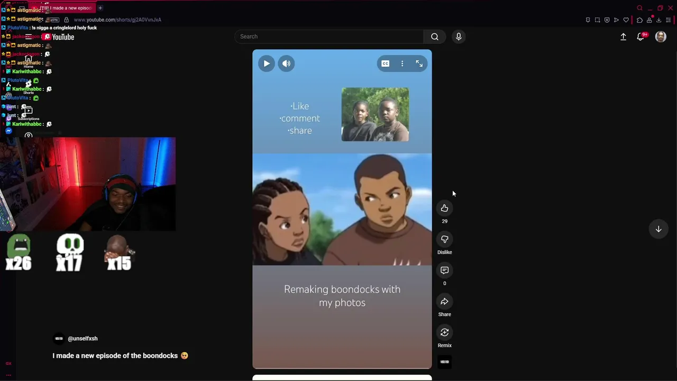Screen dimensions: 677x381
Task: Enter fullscreen mode on the Short
Action: pos(419,63)
